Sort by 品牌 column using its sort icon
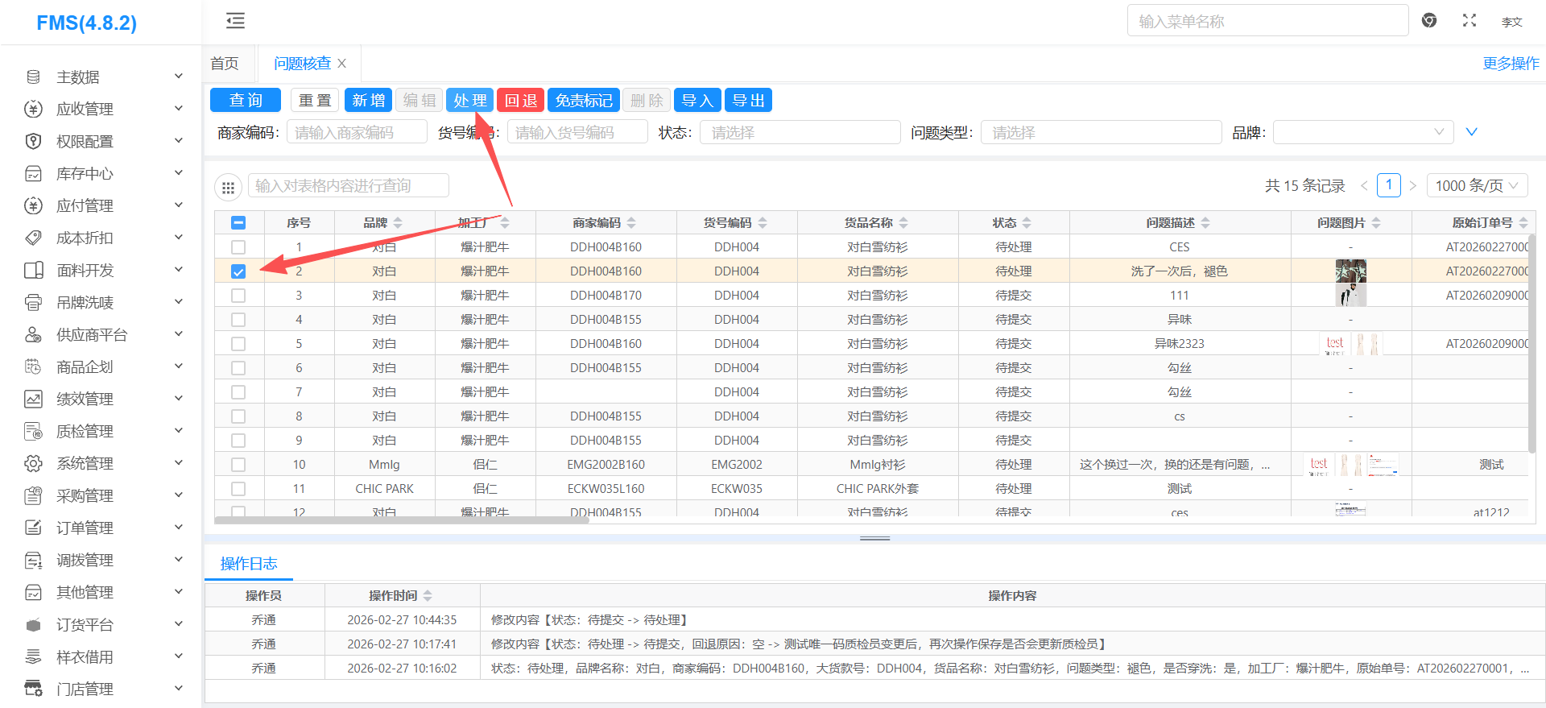Image resolution: width=1546 pixels, height=708 pixels. pyautogui.click(x=398, y=223)
